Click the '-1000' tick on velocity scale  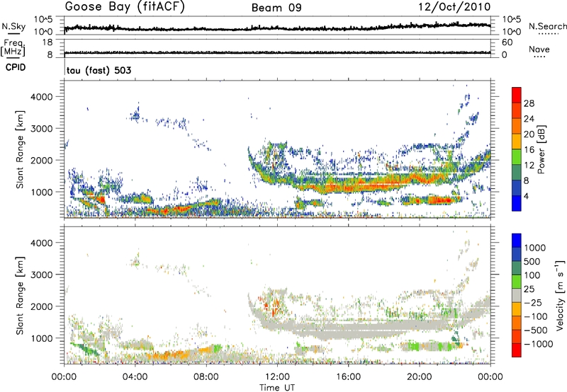[x=539, y=344]
